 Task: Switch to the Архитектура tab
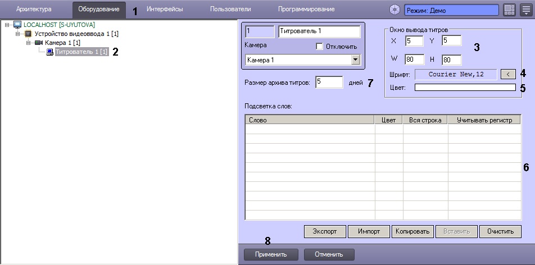coord(34,10)
